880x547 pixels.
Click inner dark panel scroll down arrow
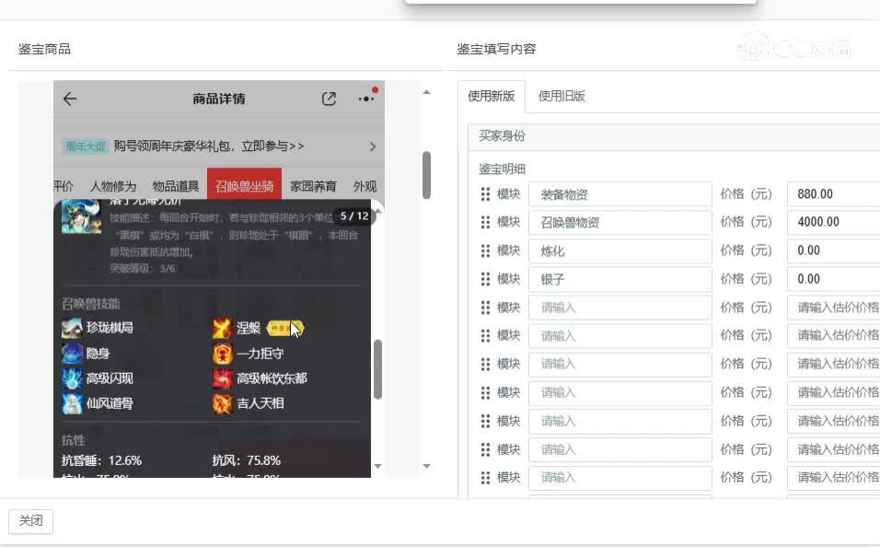(x=377, y=466)
